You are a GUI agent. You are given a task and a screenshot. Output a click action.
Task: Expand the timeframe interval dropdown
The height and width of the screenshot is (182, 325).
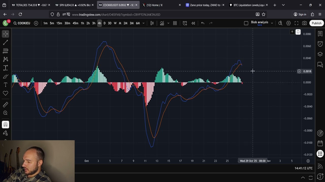[143, 23]
